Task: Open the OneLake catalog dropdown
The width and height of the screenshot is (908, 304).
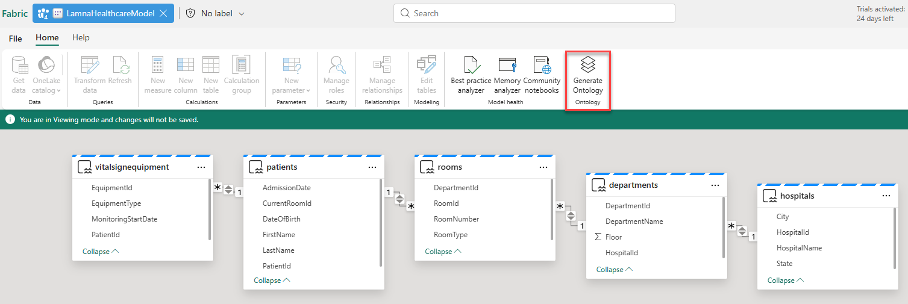Action: pos(47,75)
